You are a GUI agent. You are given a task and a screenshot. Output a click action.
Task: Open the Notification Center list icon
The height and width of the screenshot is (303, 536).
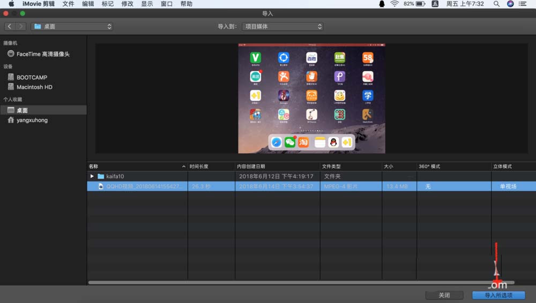(522, 4)
